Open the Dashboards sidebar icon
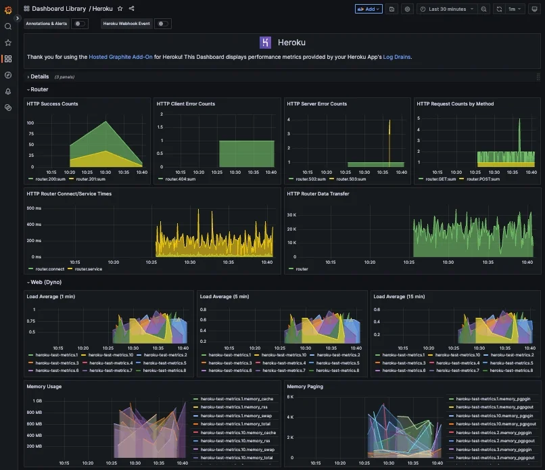Screen dimensions: 545x470 (9, 59)
